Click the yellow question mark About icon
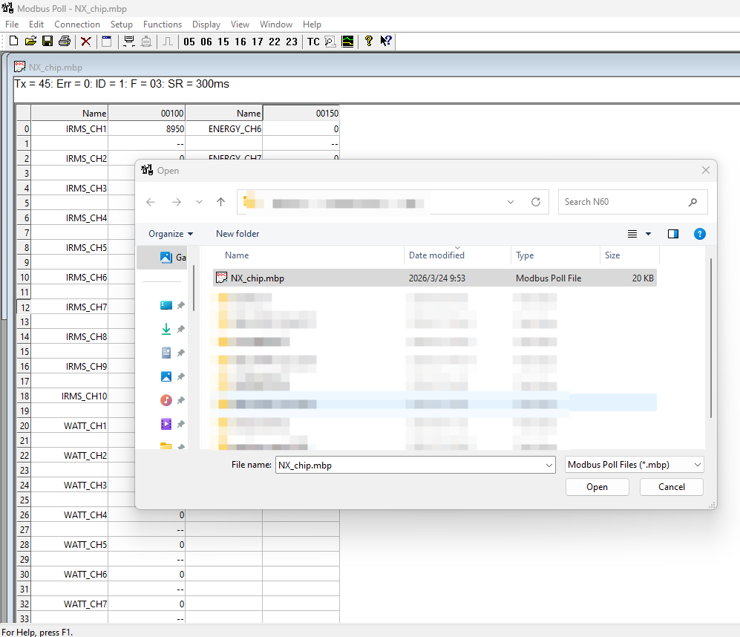 tap(369, 42)
